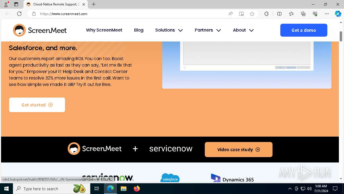344x194 pixels.
Task: Open the Why ScreenMeet page
Action: click(x=104, y=30)
